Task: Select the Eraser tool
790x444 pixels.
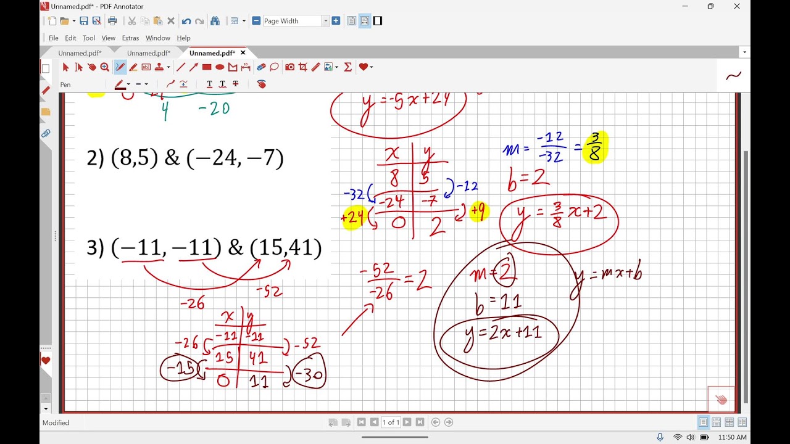Action: [261, 67]
